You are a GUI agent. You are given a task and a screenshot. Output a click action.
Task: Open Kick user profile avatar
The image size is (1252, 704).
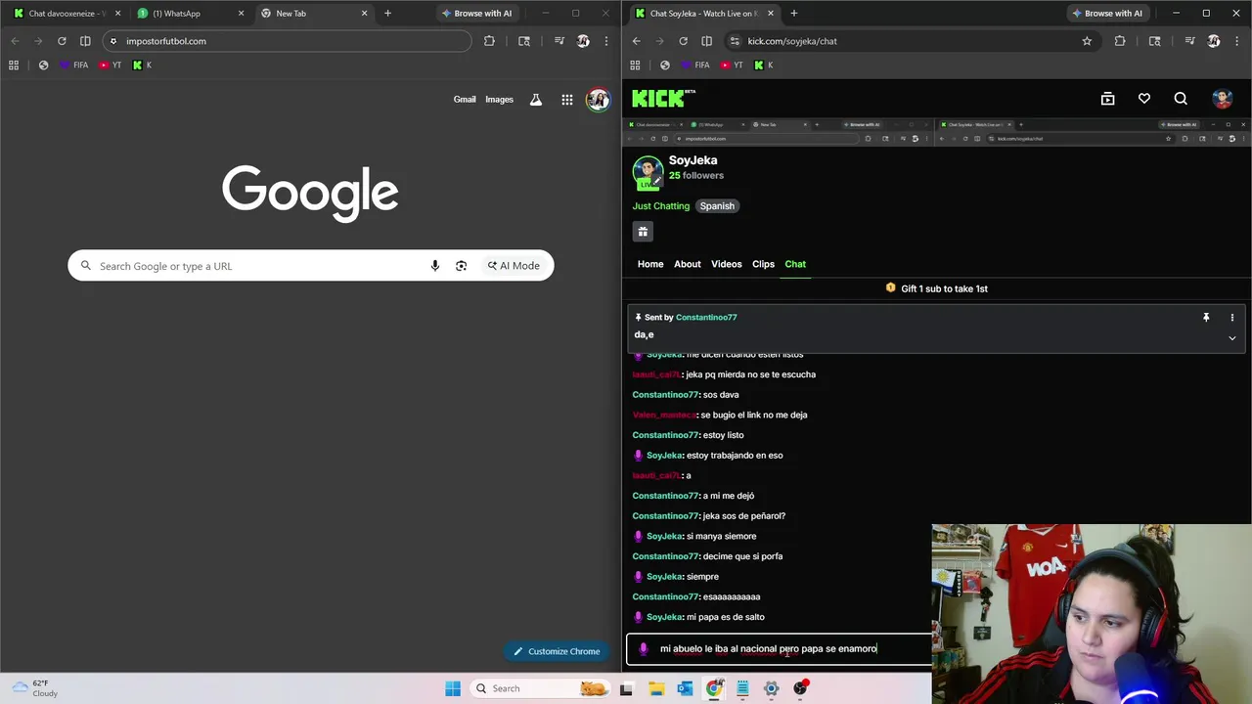pos(1222,99)
